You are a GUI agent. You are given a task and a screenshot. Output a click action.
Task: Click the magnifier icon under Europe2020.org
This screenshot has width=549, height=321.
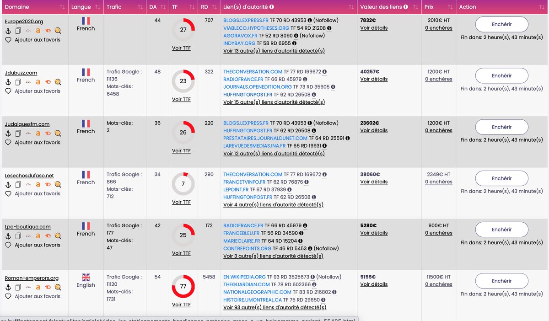[58, 31]
